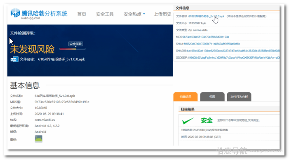Click the Android 4.2, 4.2.2 value

[x=47, y=126]
